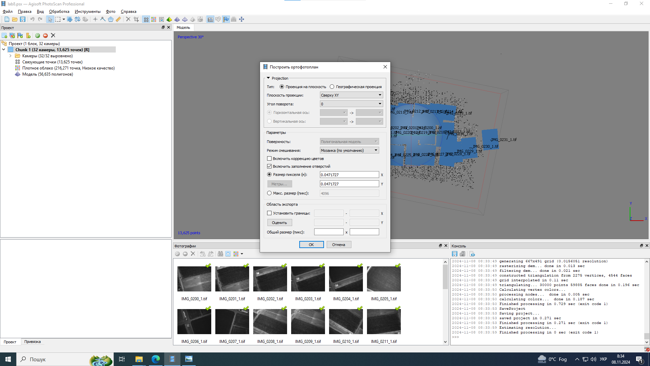Open the projection plane dropdown

tap(351, 95)
